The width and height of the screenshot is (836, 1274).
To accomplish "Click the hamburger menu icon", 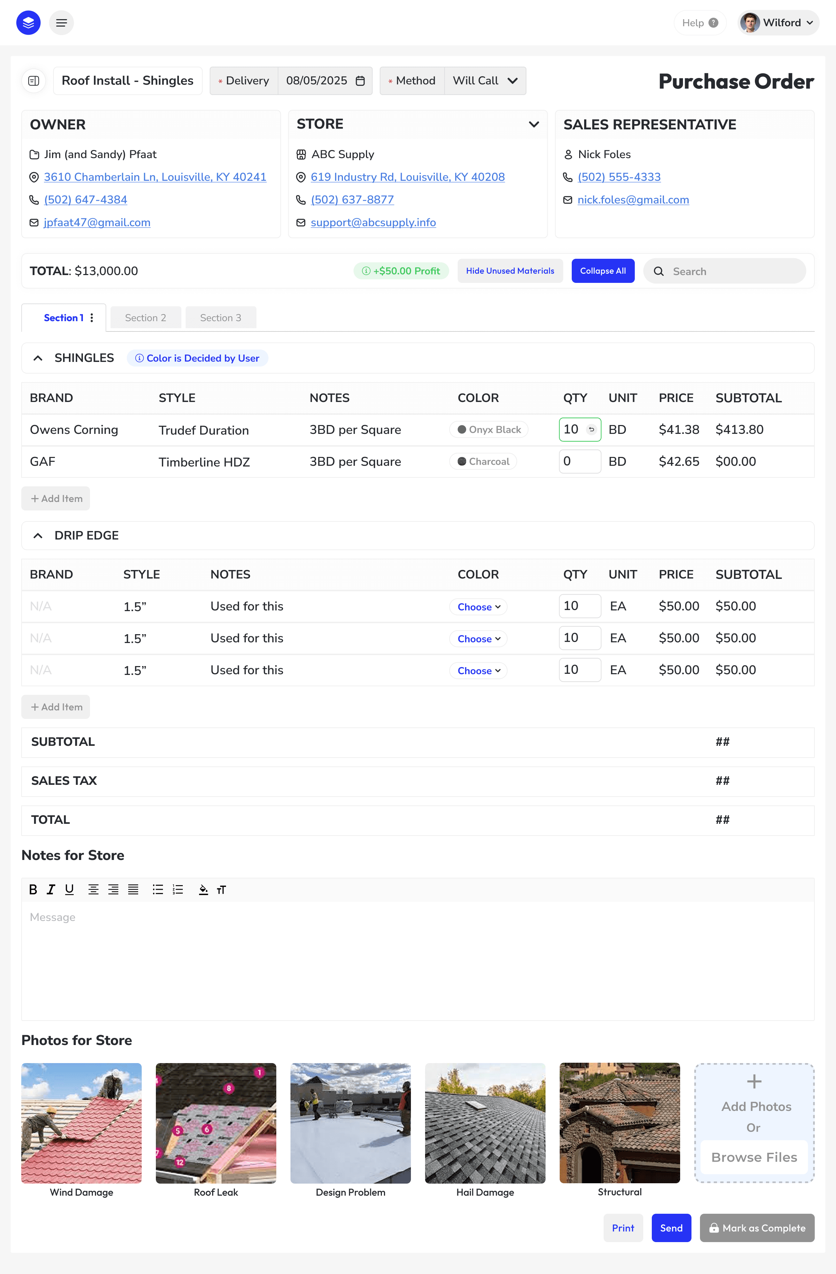I will [x=62, y=23].
